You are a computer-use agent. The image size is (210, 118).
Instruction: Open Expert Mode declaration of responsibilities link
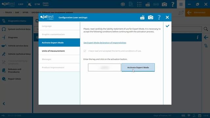(105, 43)
